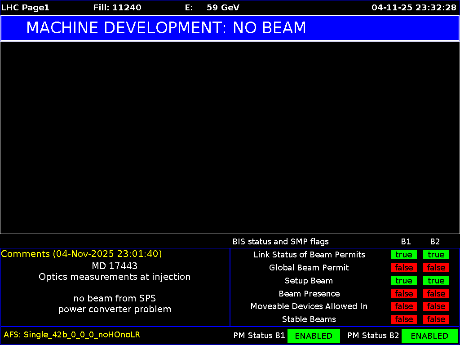460x345 pixels.
Task: Click the B2 Setup Beam true indicator
Action: click(436, 281)
